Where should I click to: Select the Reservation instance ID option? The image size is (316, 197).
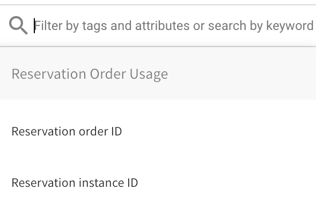(x=158, y=183)
